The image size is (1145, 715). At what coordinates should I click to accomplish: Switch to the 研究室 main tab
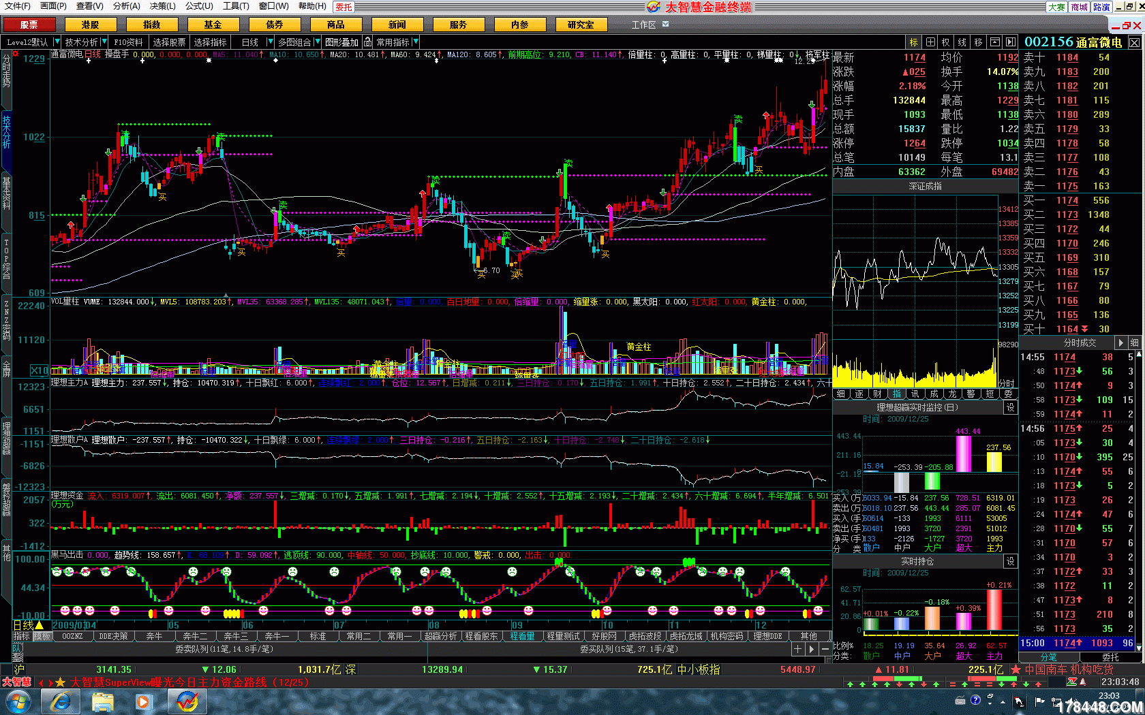(581, 25)
